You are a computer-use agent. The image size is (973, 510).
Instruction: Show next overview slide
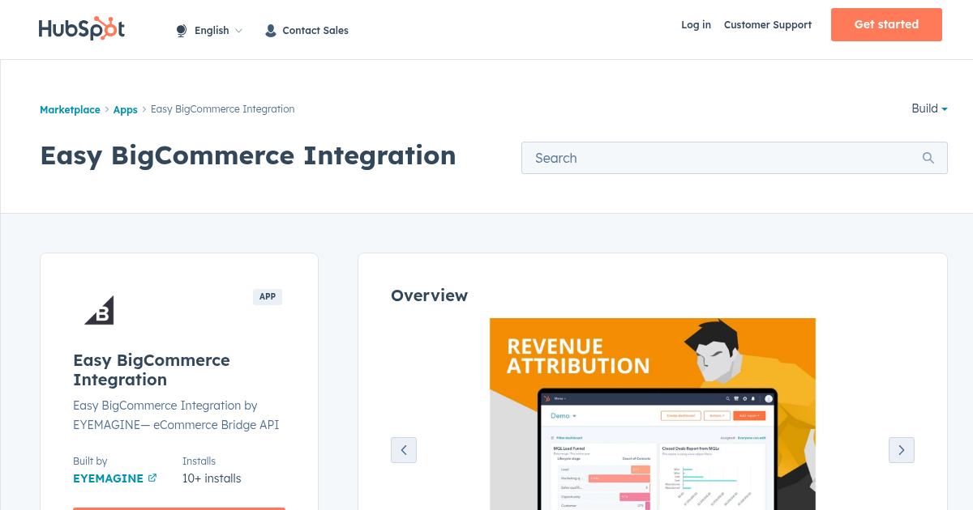coord(902,450)
